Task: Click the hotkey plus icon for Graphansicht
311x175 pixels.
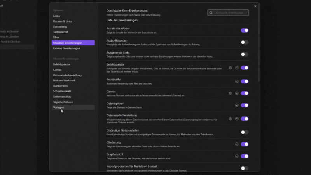Action: coord(237,156)
